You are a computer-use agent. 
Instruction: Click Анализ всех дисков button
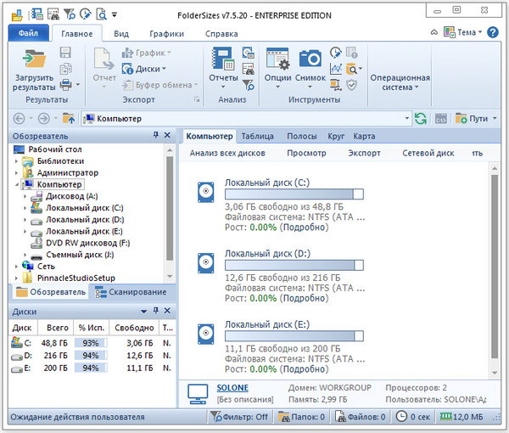pyautogui.click(x=227, y=154)
